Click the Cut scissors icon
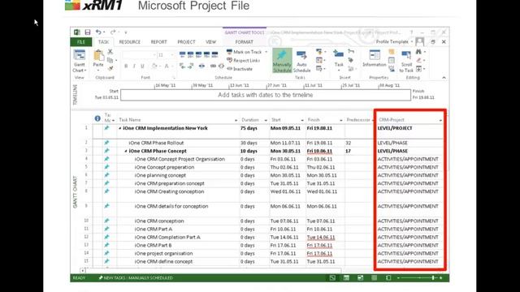This screenshot has width=520, height=292. pos(110,52)
